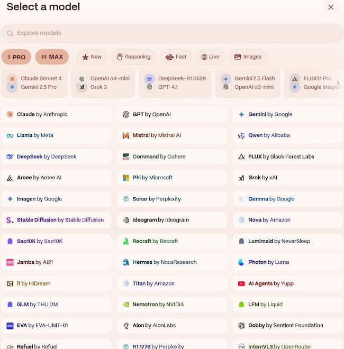Click the green LFM Liquid icon
344x349 pixels.
[x=241, y=304]
